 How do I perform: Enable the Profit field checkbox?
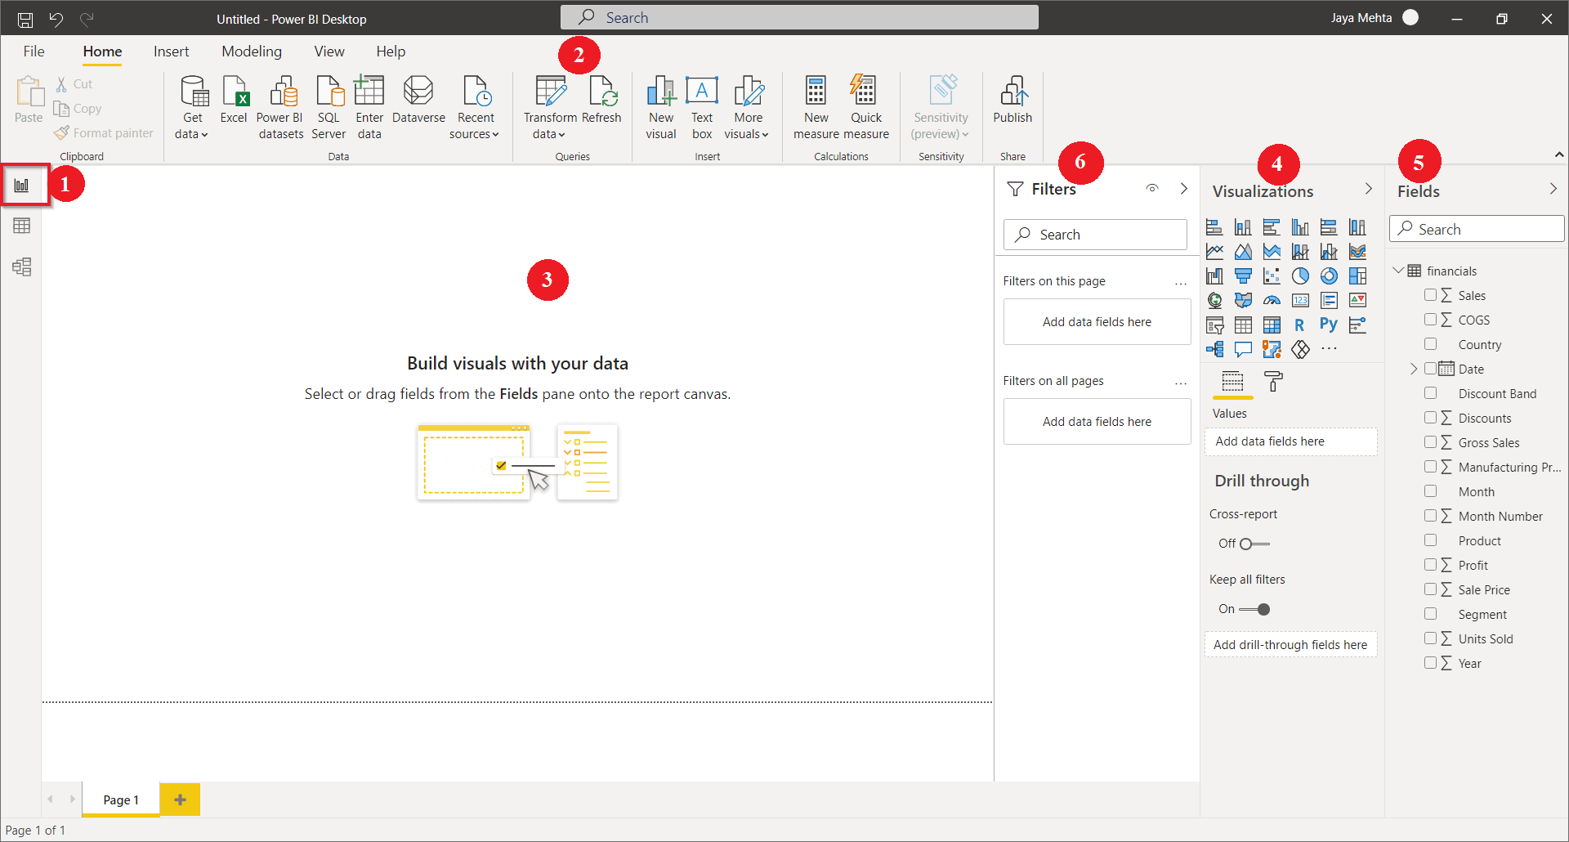1431,564
